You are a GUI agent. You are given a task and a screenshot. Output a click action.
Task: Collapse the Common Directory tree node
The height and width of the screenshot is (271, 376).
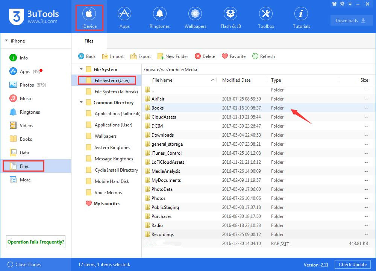click(81, 102)
